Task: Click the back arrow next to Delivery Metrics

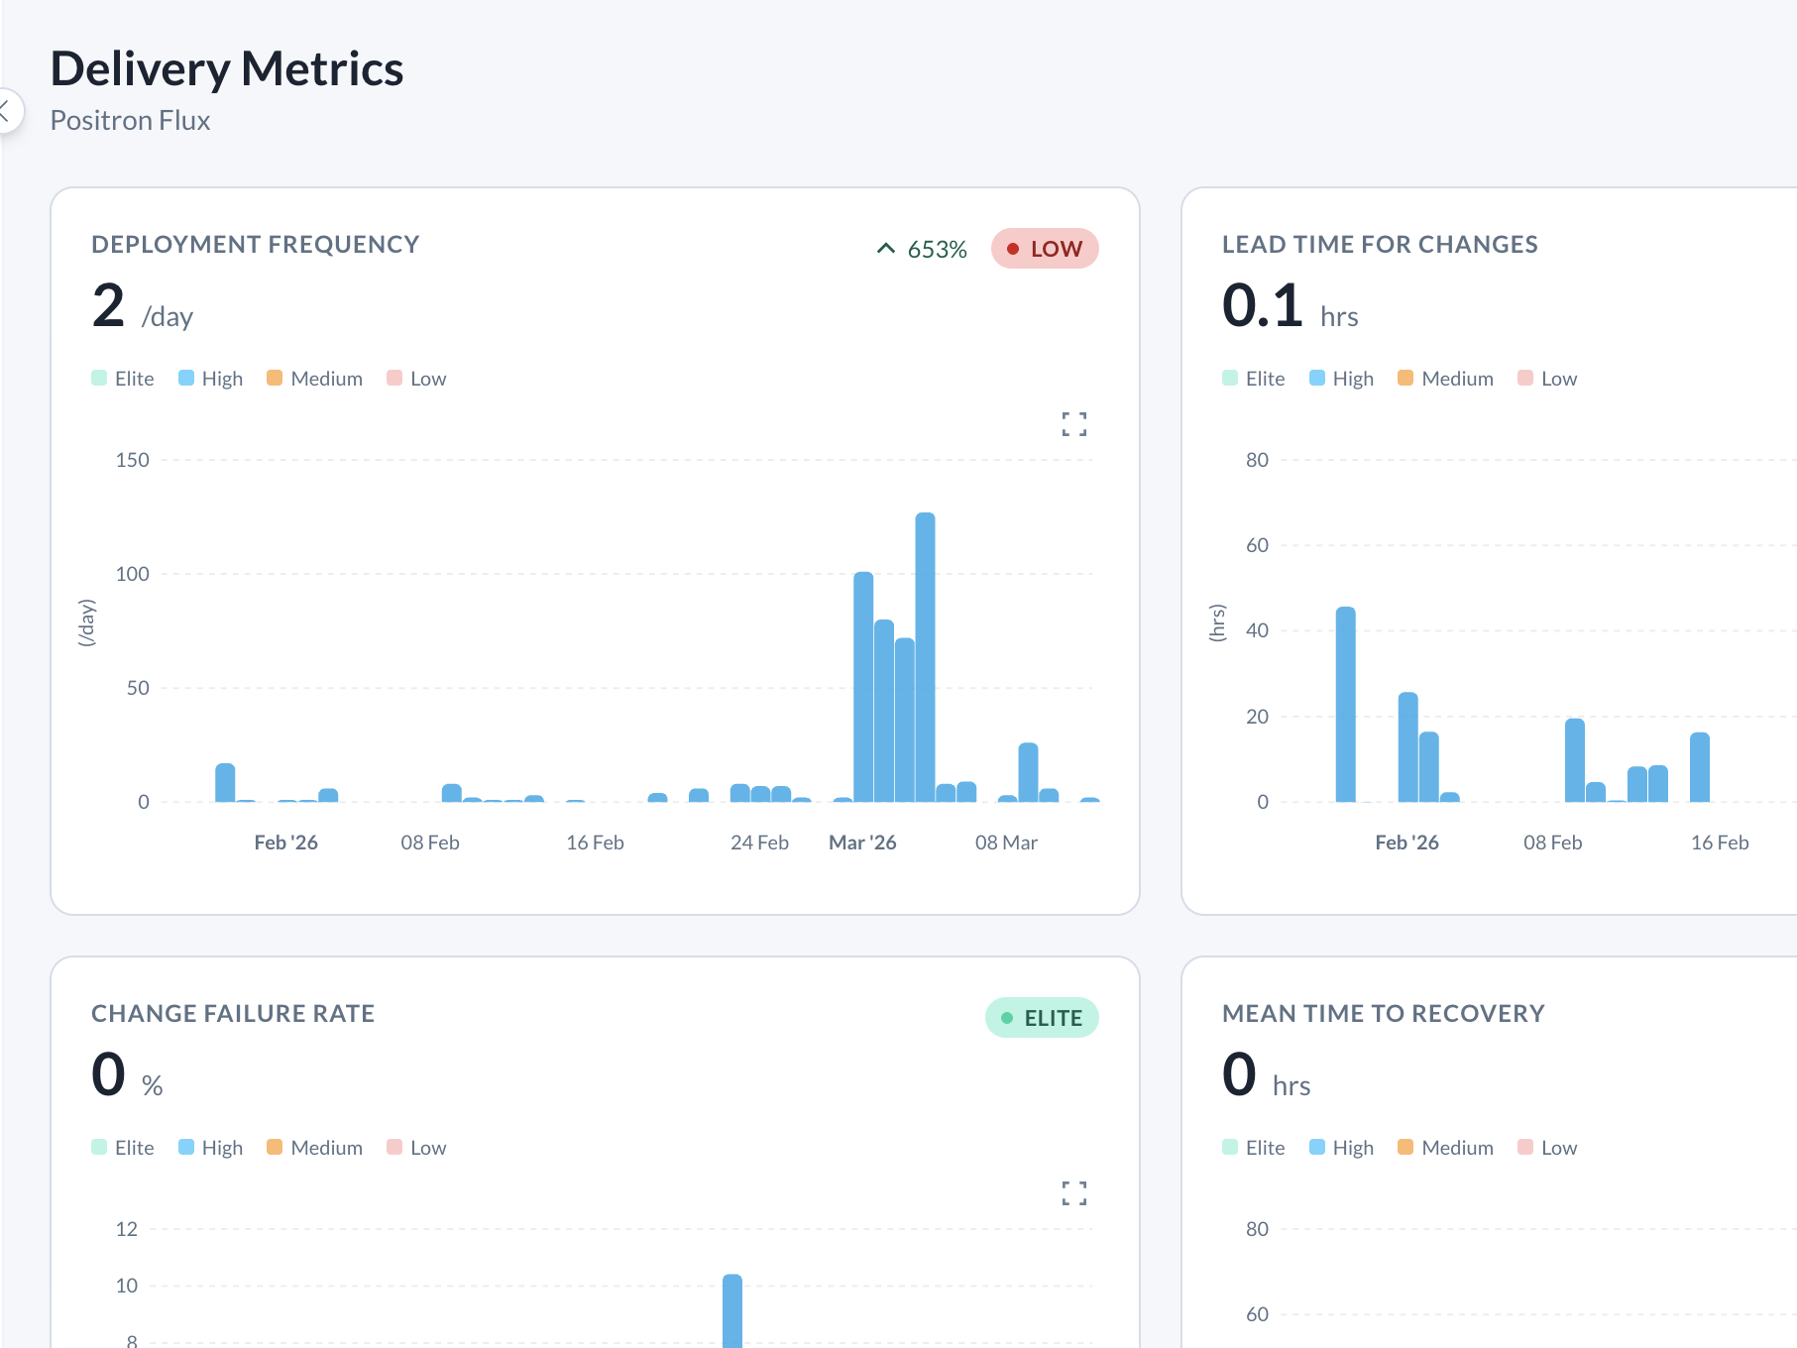Action: coord(7,111)
